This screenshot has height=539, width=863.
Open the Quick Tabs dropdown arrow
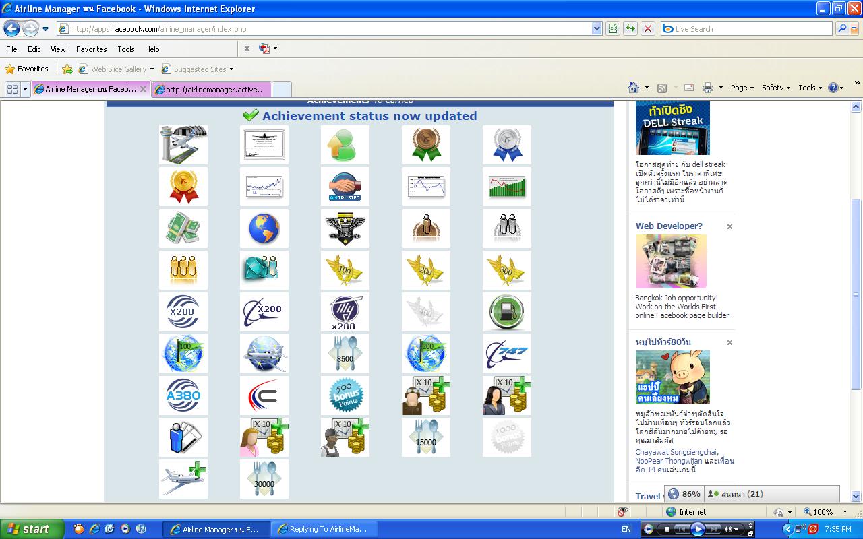pyautogui.click(x=26, y=89)
